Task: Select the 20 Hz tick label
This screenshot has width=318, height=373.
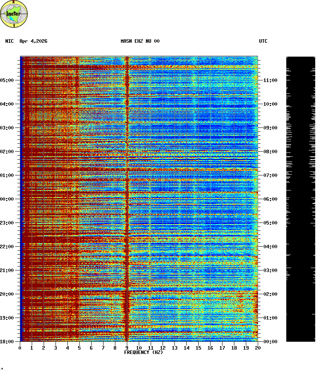Action: pyautogui.click(x=258, y=348)
